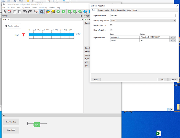The height and width of the screenshot is (138, 180).
Task: Click the Routine settings gear
Action: click(6, 26)
